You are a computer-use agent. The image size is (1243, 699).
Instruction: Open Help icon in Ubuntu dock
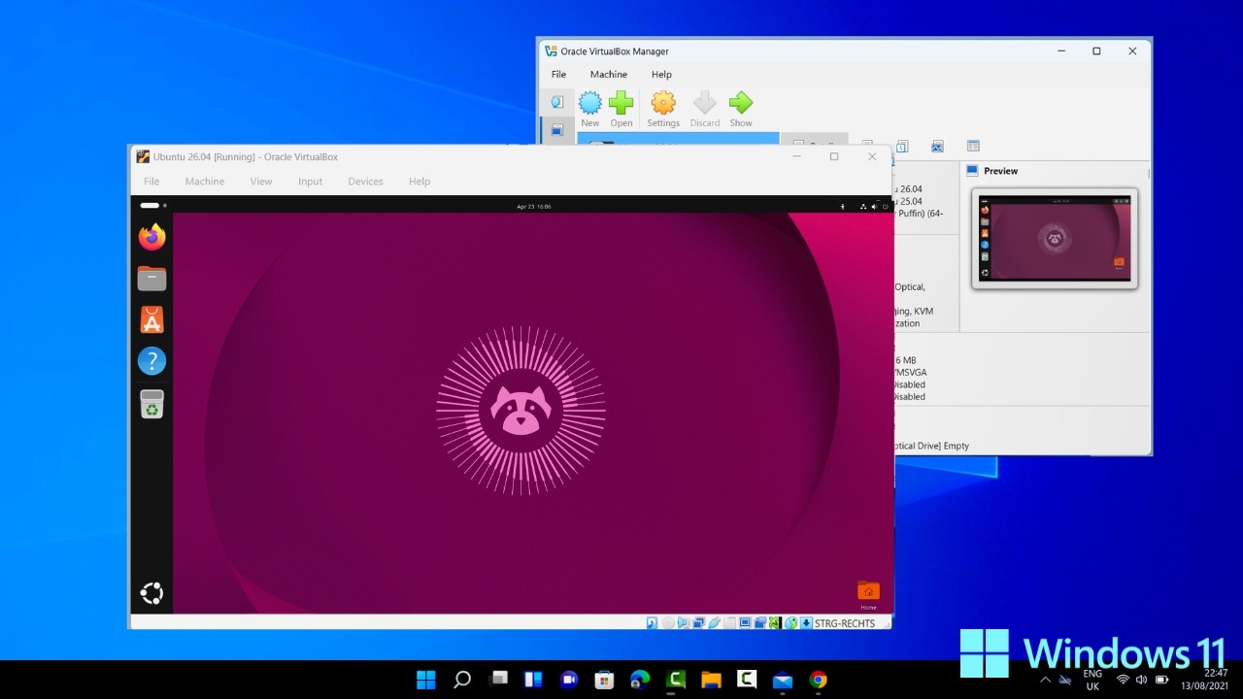pos(151,361)
